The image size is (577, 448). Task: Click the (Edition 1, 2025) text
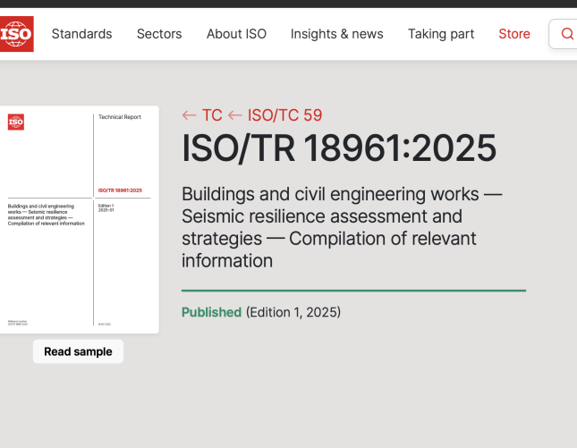pyautogui.click(x=293, y=312)
